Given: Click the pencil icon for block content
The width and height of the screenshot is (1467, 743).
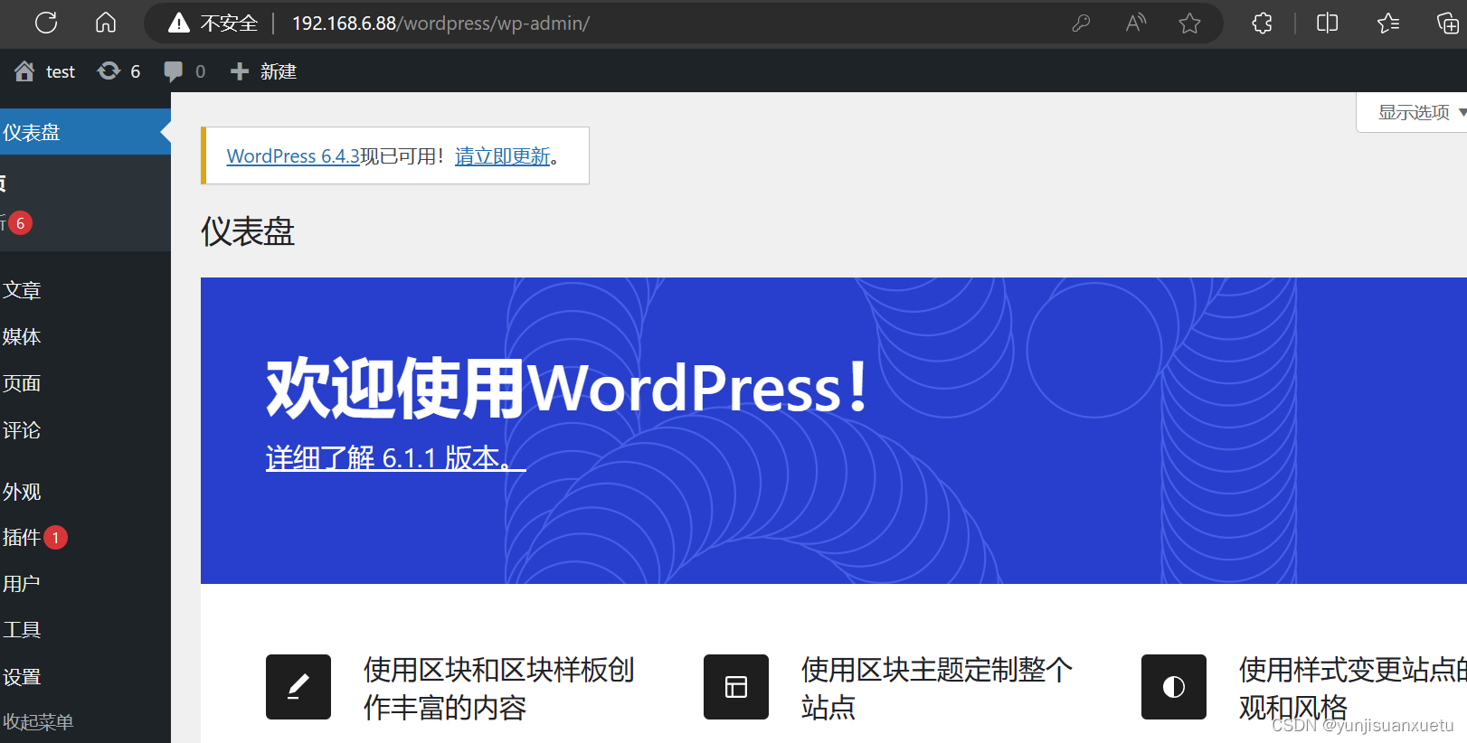Looking at the screenshot, I should [298, 687].
